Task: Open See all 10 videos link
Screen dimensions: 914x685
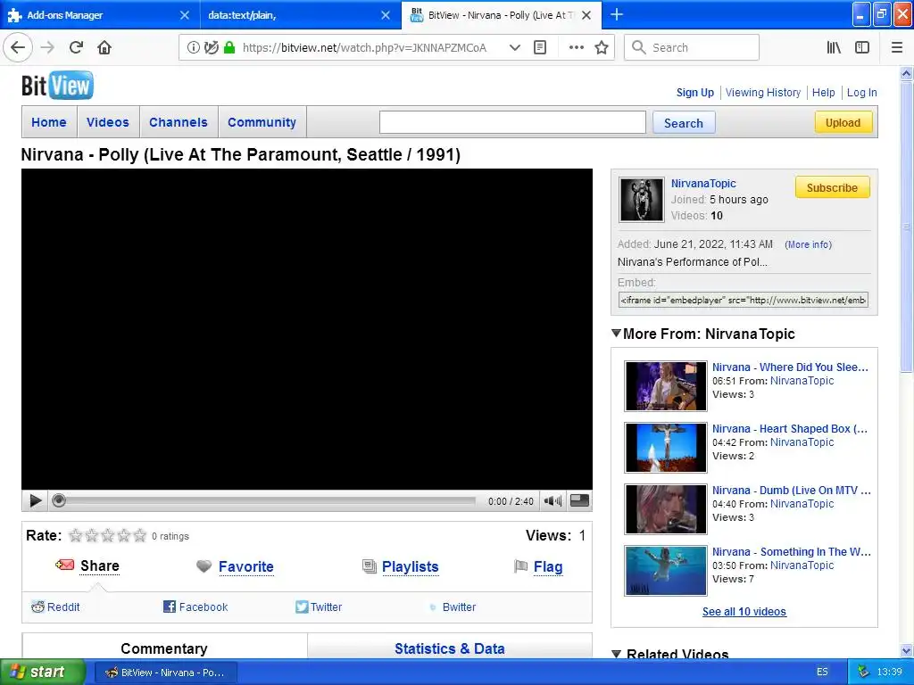Action: 744,612
